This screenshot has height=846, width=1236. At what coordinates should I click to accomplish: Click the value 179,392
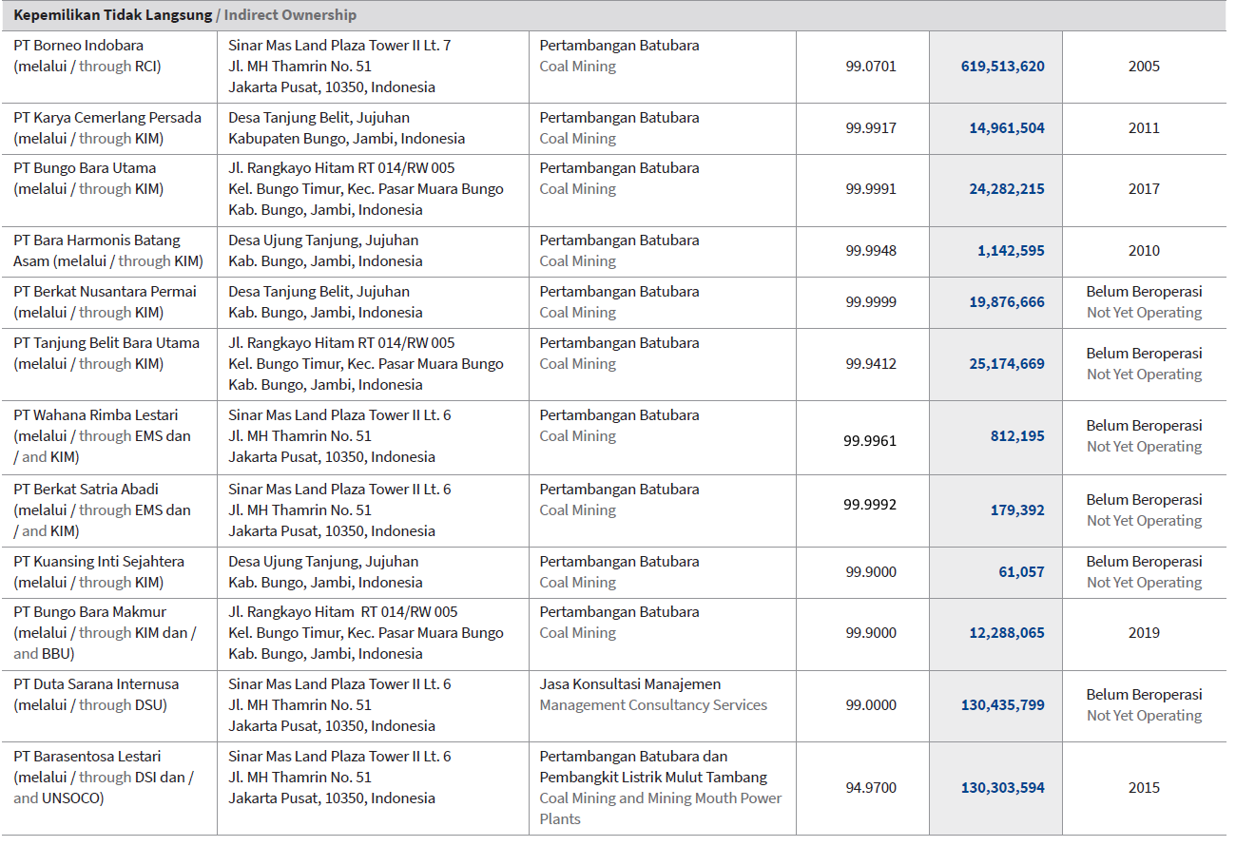coord(1017,510)
